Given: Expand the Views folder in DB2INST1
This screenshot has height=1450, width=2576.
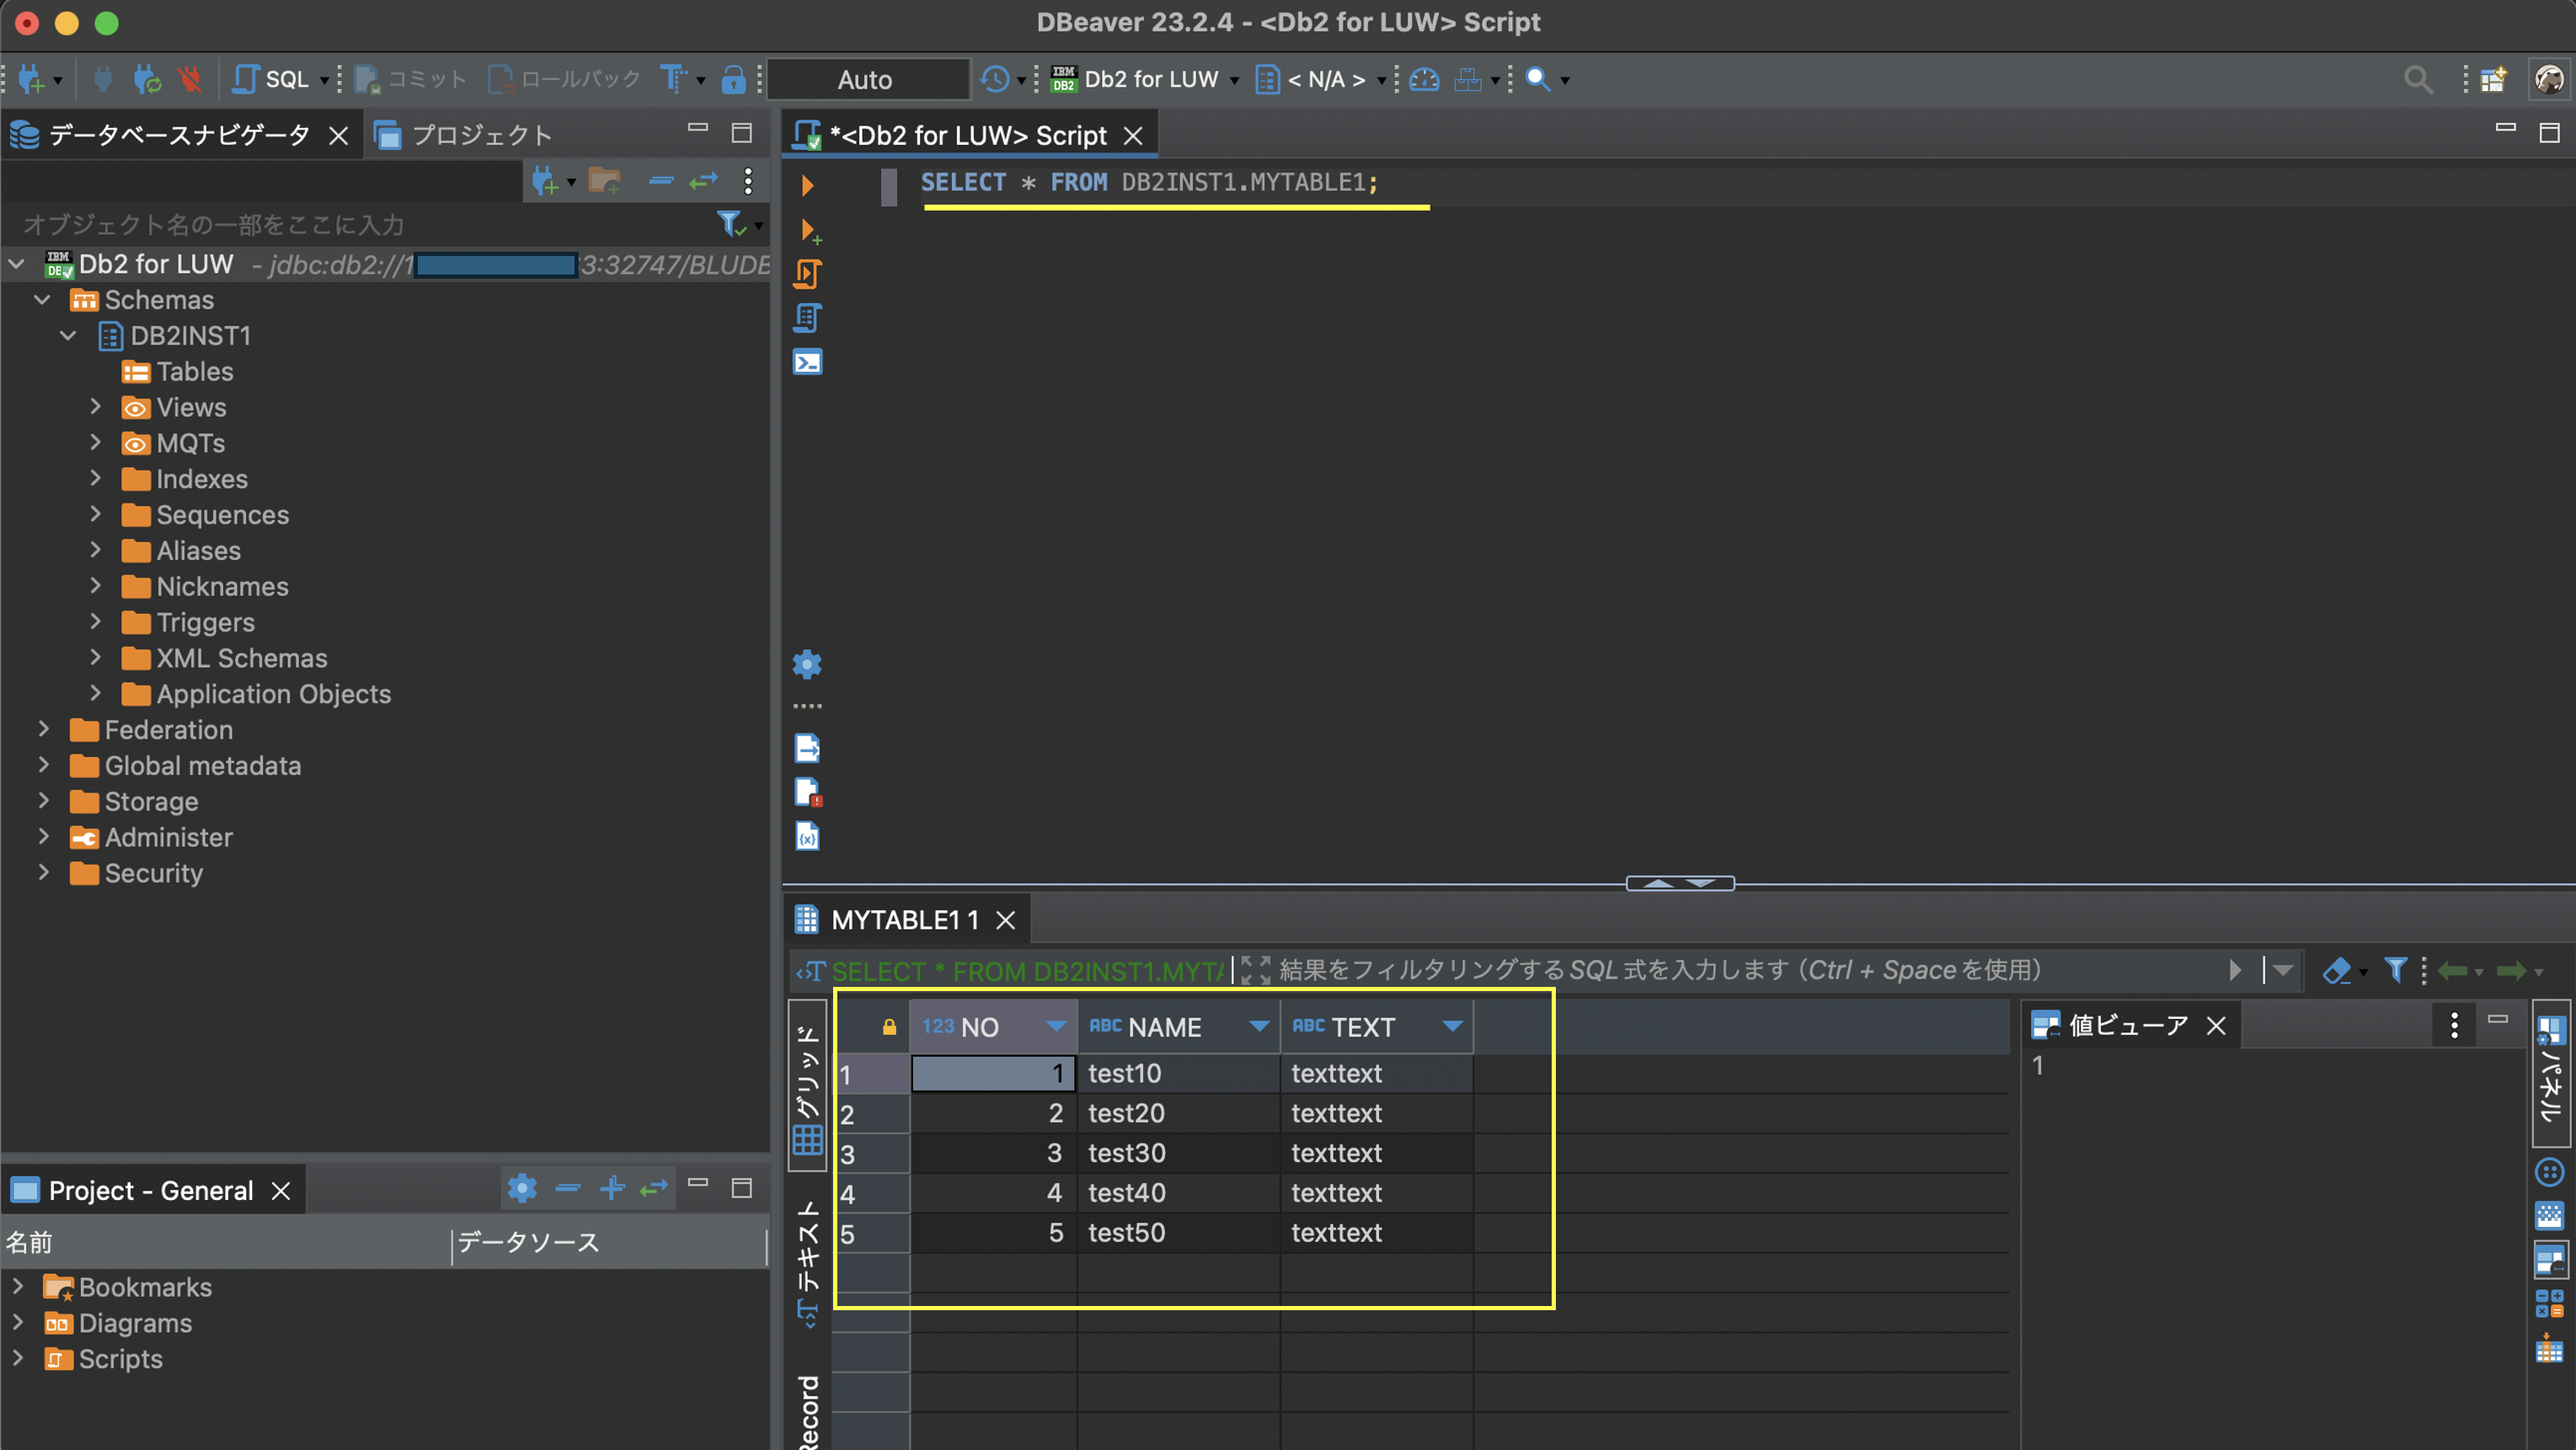Looking at the screenshot, I should click(x=96, y=407).
